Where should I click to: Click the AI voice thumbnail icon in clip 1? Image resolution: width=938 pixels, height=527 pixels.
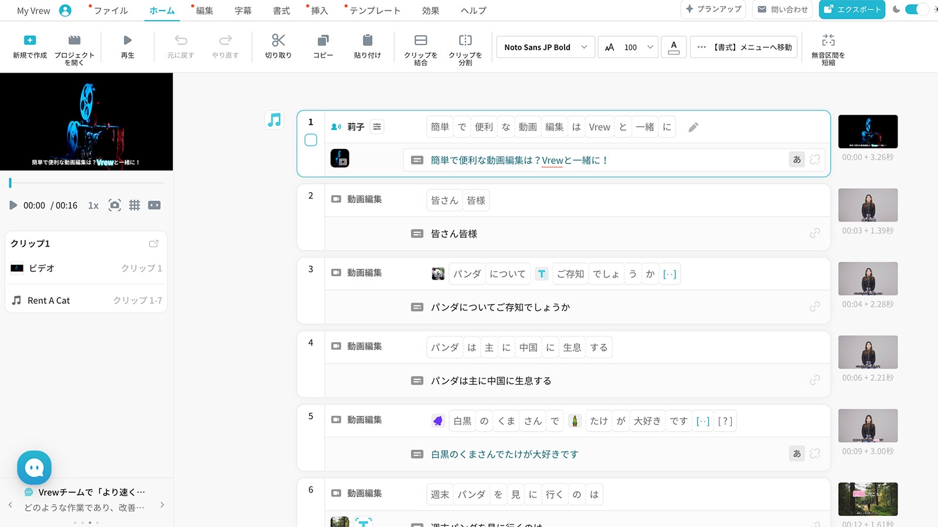coord(340,158)
